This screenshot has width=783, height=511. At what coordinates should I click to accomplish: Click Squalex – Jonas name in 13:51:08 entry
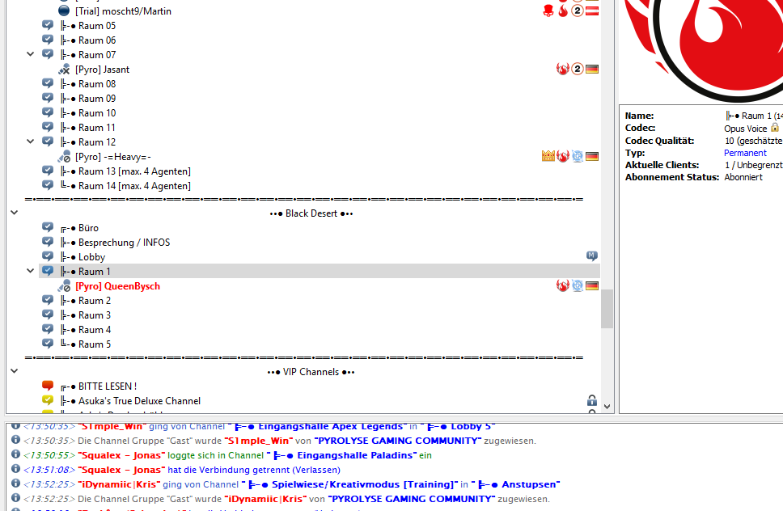pyautogui.click(x=121, y=470)
